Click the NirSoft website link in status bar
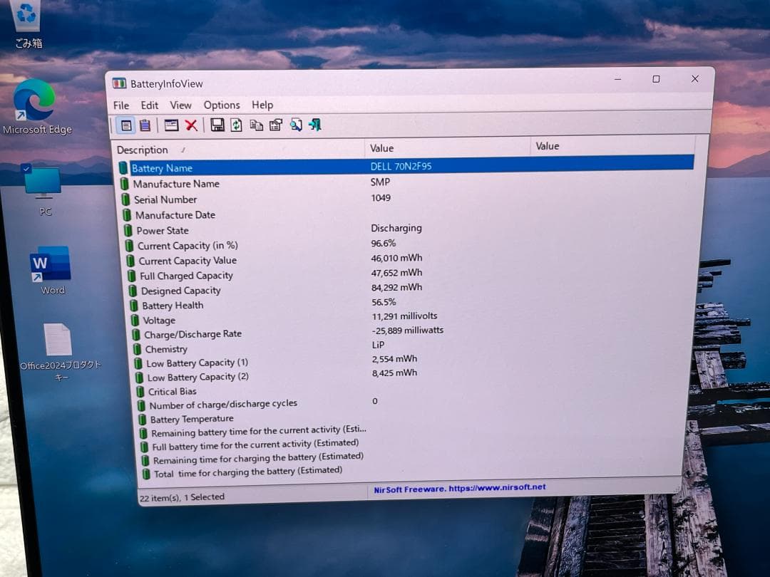Screen dimensions: 770x577 460,488
